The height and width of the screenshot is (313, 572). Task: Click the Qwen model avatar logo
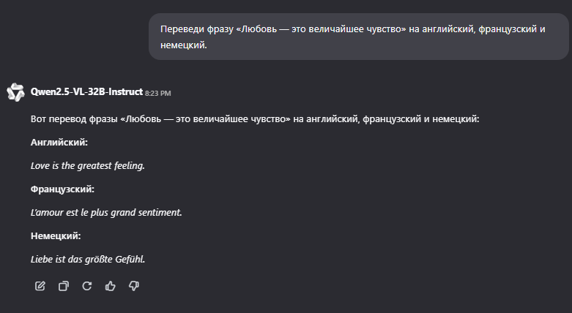(15, 92)
